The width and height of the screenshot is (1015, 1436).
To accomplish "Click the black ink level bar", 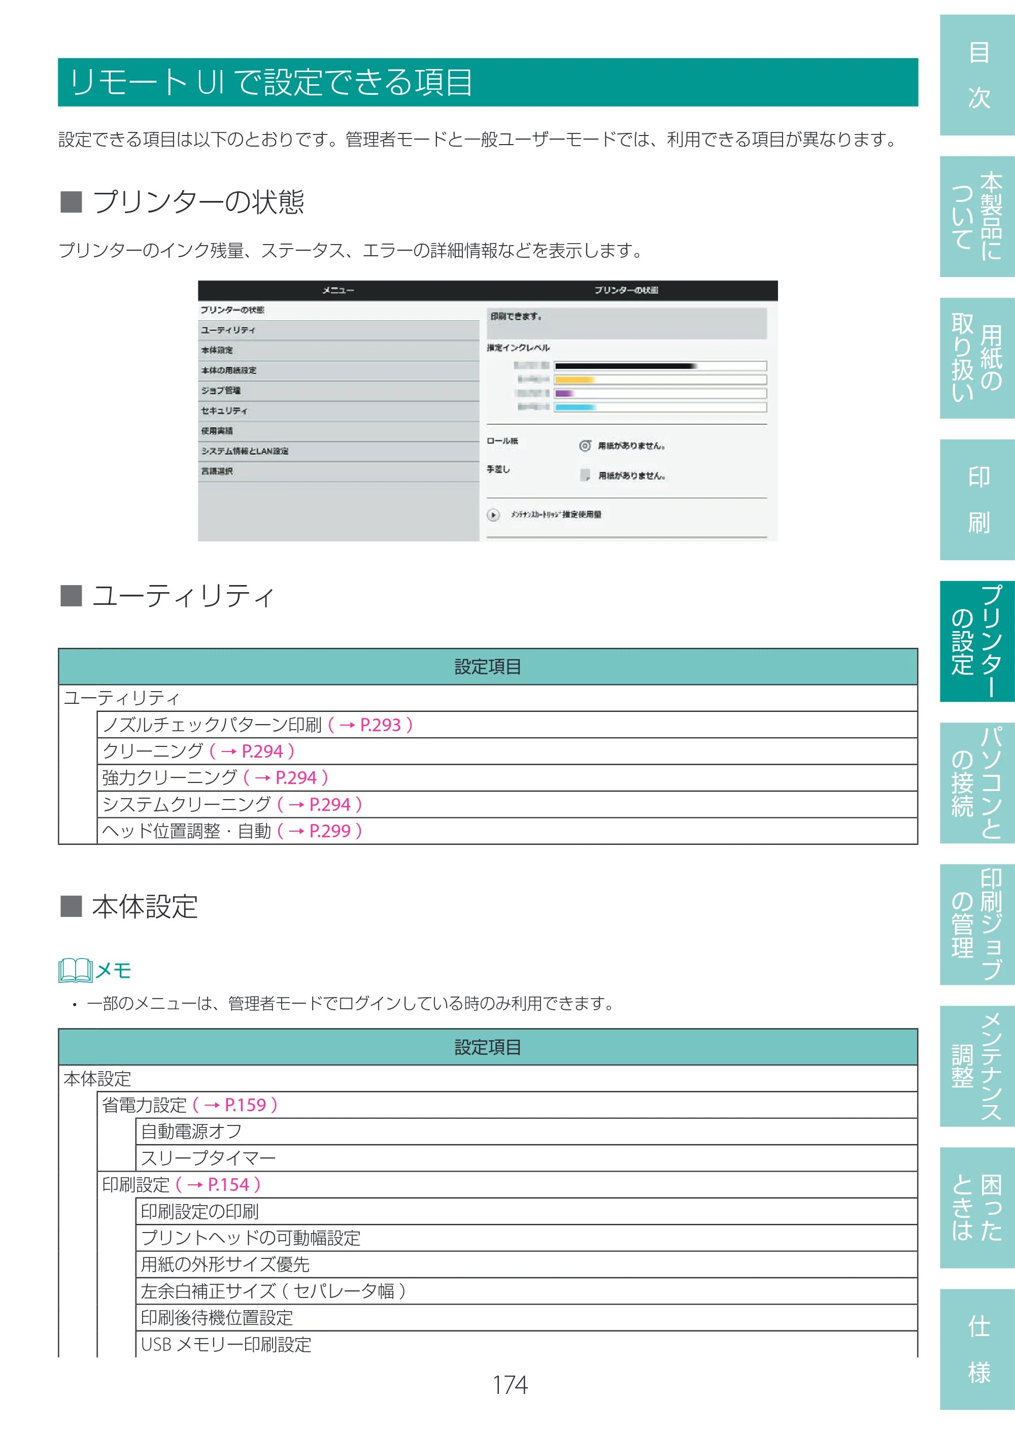I will 660,366.
